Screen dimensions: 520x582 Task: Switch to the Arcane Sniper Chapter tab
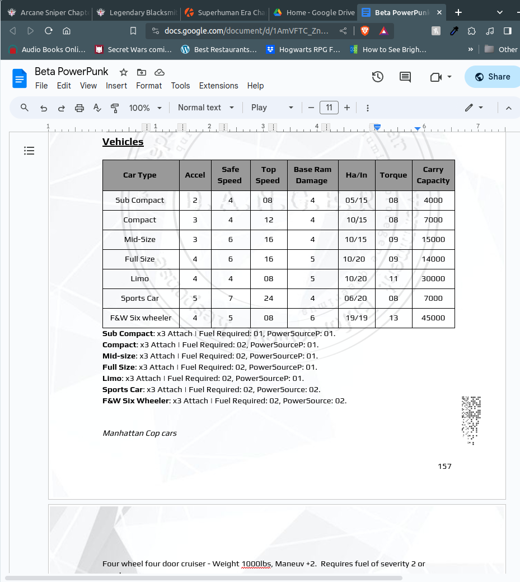pos(48,12)
